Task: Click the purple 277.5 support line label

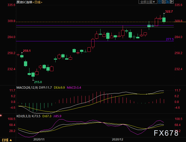Action: (170, 39)
